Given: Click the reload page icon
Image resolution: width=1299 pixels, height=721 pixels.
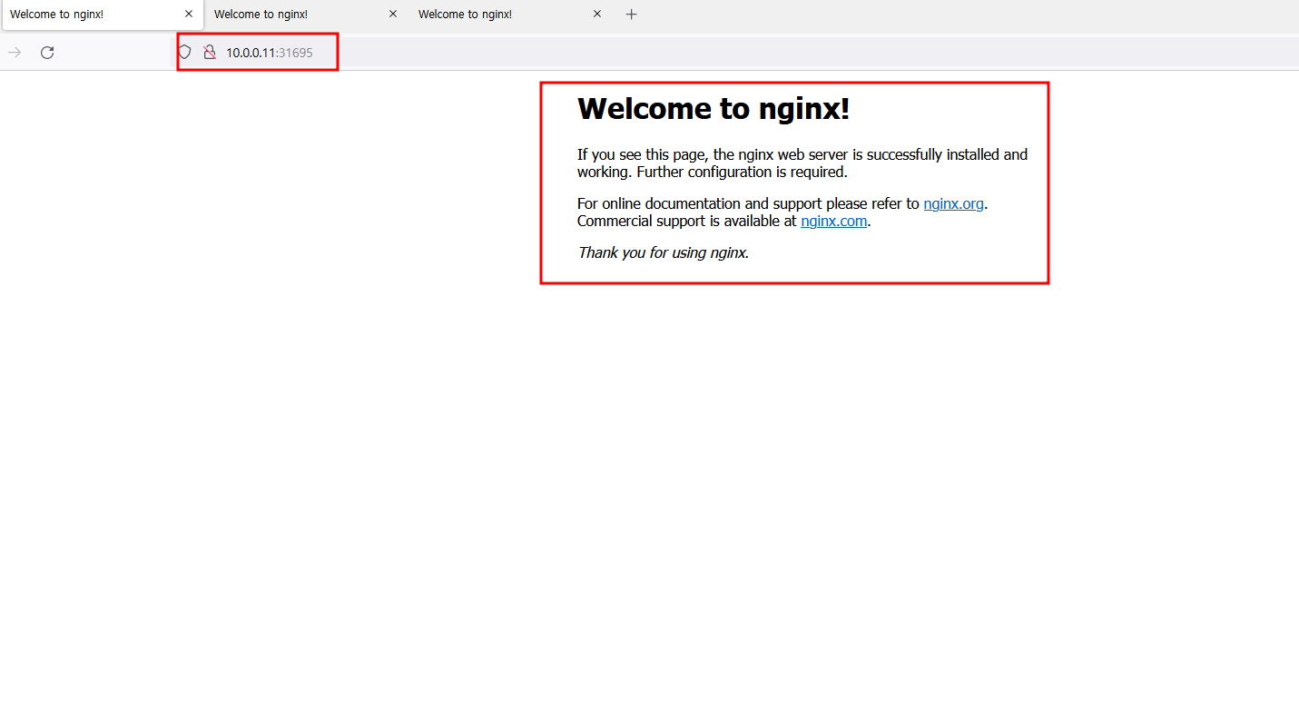Looking at the screenshot, I should pyautogui.click(x=47, y=53).
